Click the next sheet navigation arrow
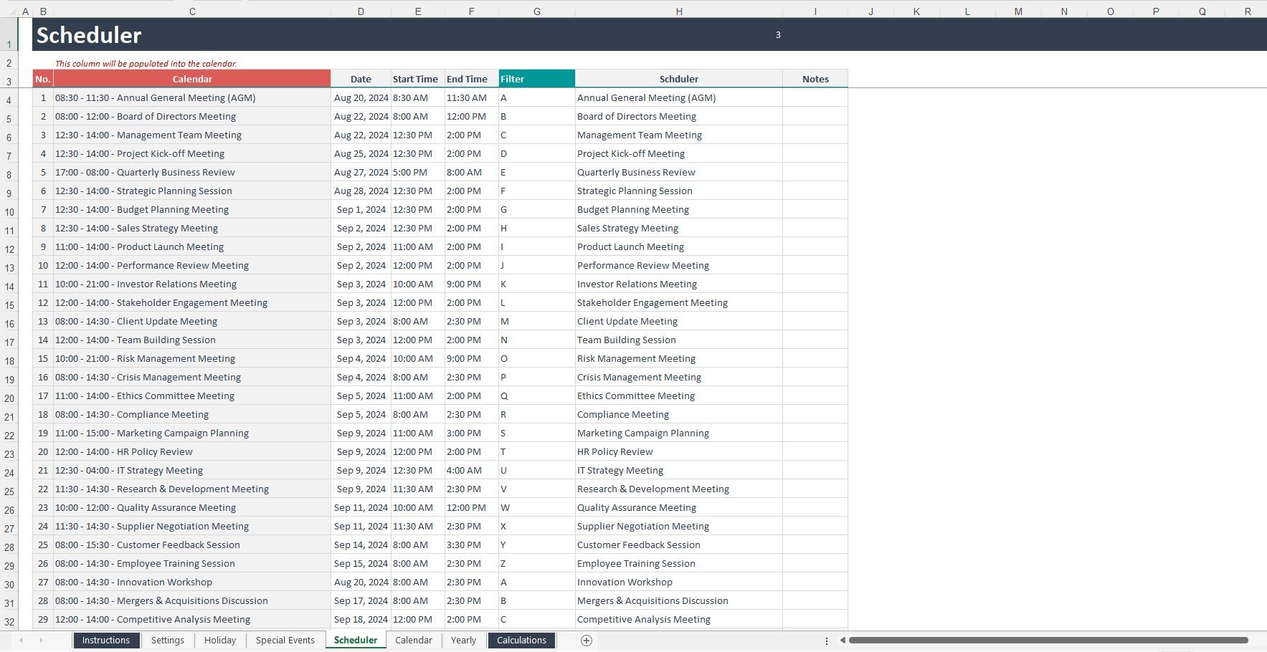 pos(41,641)
